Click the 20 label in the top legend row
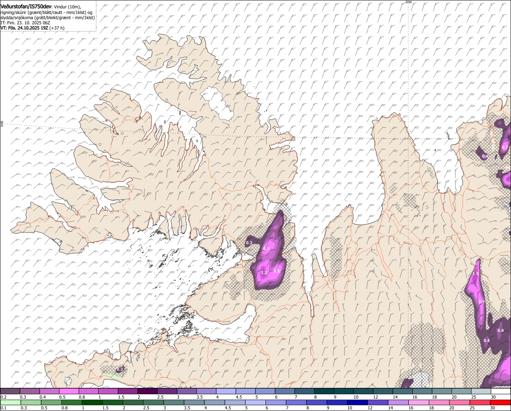Screen dimensions: 511x411 tap(454, 397)
